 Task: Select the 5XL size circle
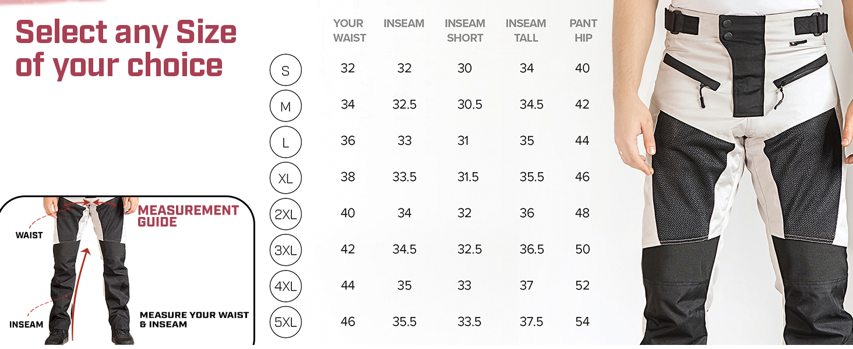[285, 322]
